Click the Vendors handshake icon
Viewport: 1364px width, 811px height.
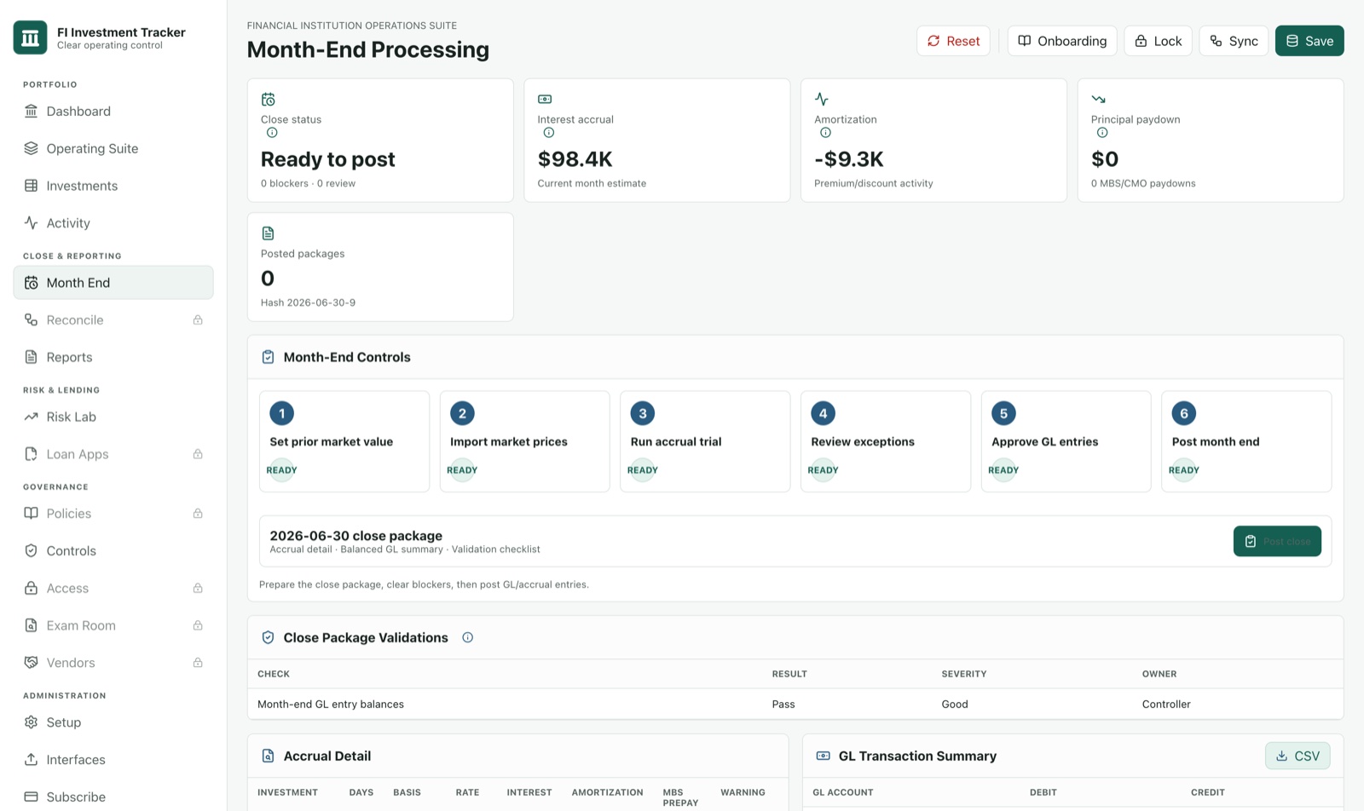(x=31, y=663)
